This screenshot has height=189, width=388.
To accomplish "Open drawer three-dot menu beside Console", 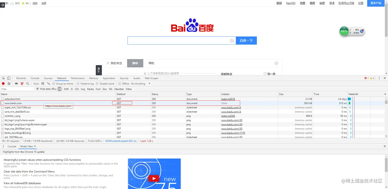I will click(3, 146).
